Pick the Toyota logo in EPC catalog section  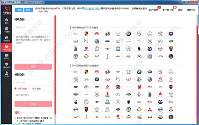(x=118, y=41)
